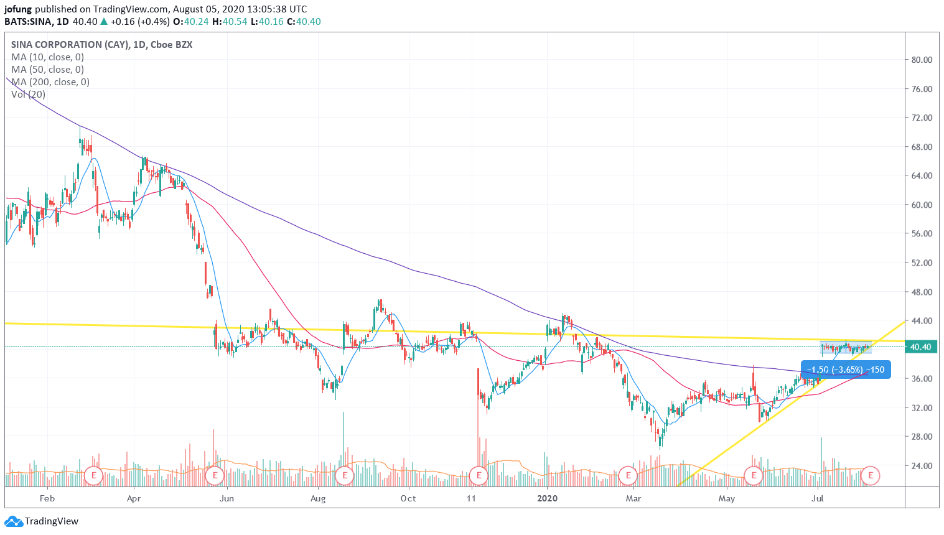
Task: Click the 2020 year label on time axis
Action: 547,499
